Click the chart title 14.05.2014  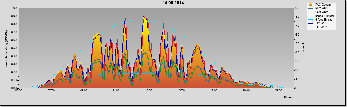tap(173, 3)
